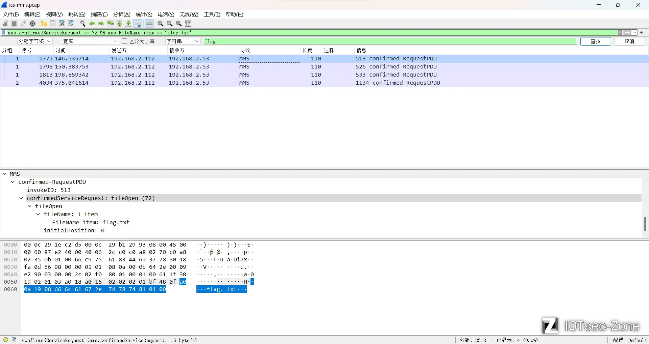Viewport: 649px width, 344px height.
Task: Collapse the confirmed-RequestPDU tree node
Action: coord(13,182)
